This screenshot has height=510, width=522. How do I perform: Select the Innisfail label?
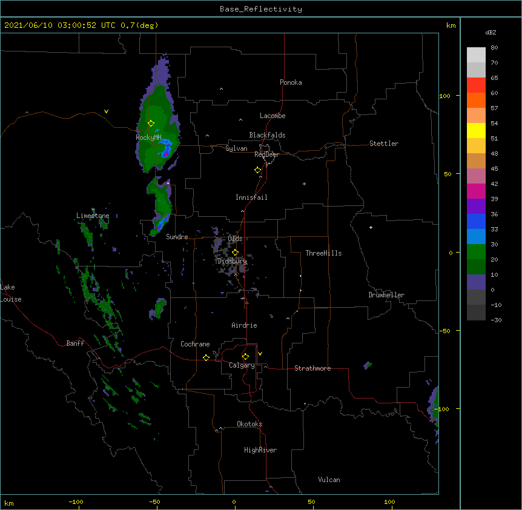click(x=251, y=197)
